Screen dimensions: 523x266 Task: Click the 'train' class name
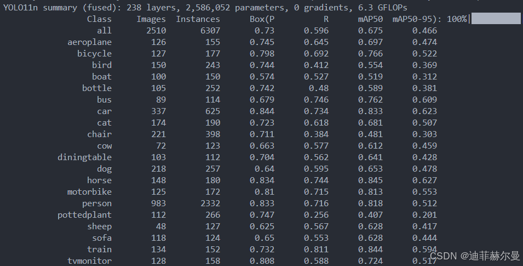[99, 250]
